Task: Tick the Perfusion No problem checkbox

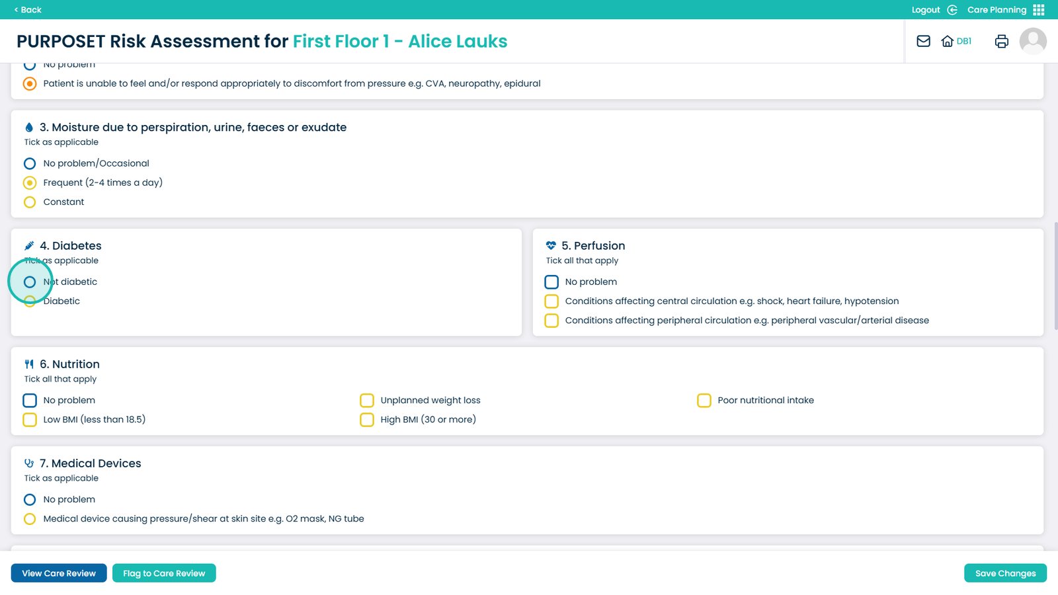Action: click(551, 282)
